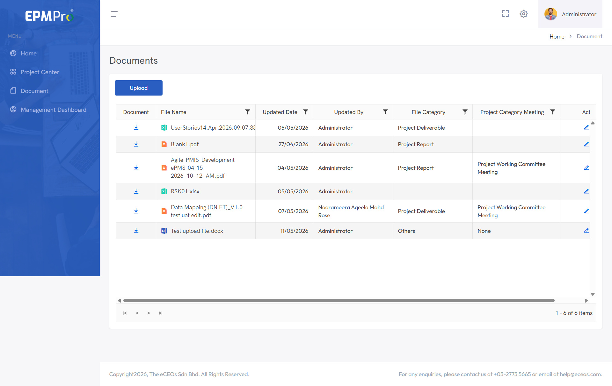Download the Blank1.pdf document
The height and width of the screenshot is (386, 612).
(x=136, y=144)
